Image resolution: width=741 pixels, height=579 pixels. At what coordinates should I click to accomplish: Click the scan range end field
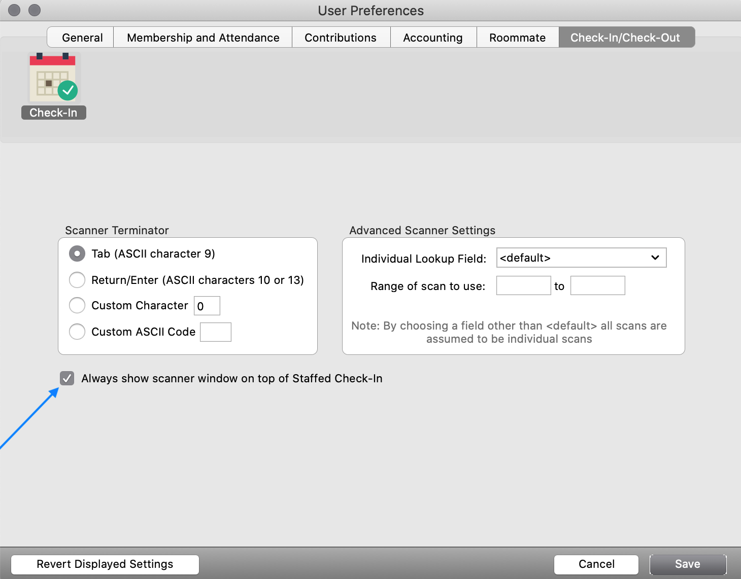(597, 285)
